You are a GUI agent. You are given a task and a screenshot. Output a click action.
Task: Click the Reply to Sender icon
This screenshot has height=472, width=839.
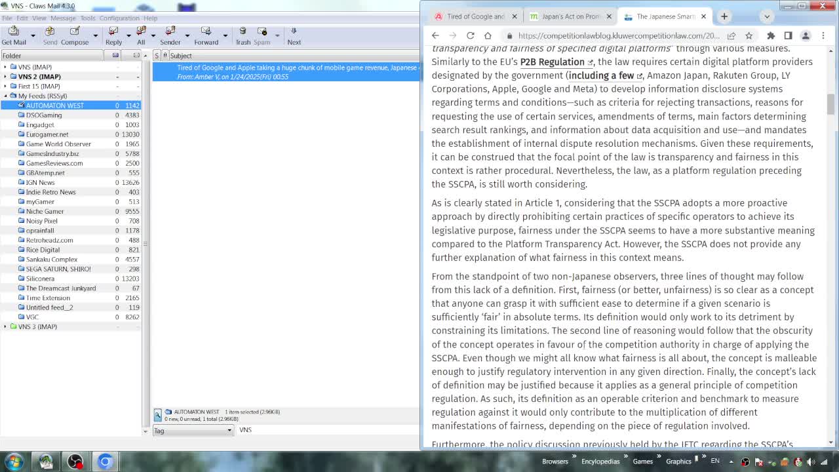(170, 31)
